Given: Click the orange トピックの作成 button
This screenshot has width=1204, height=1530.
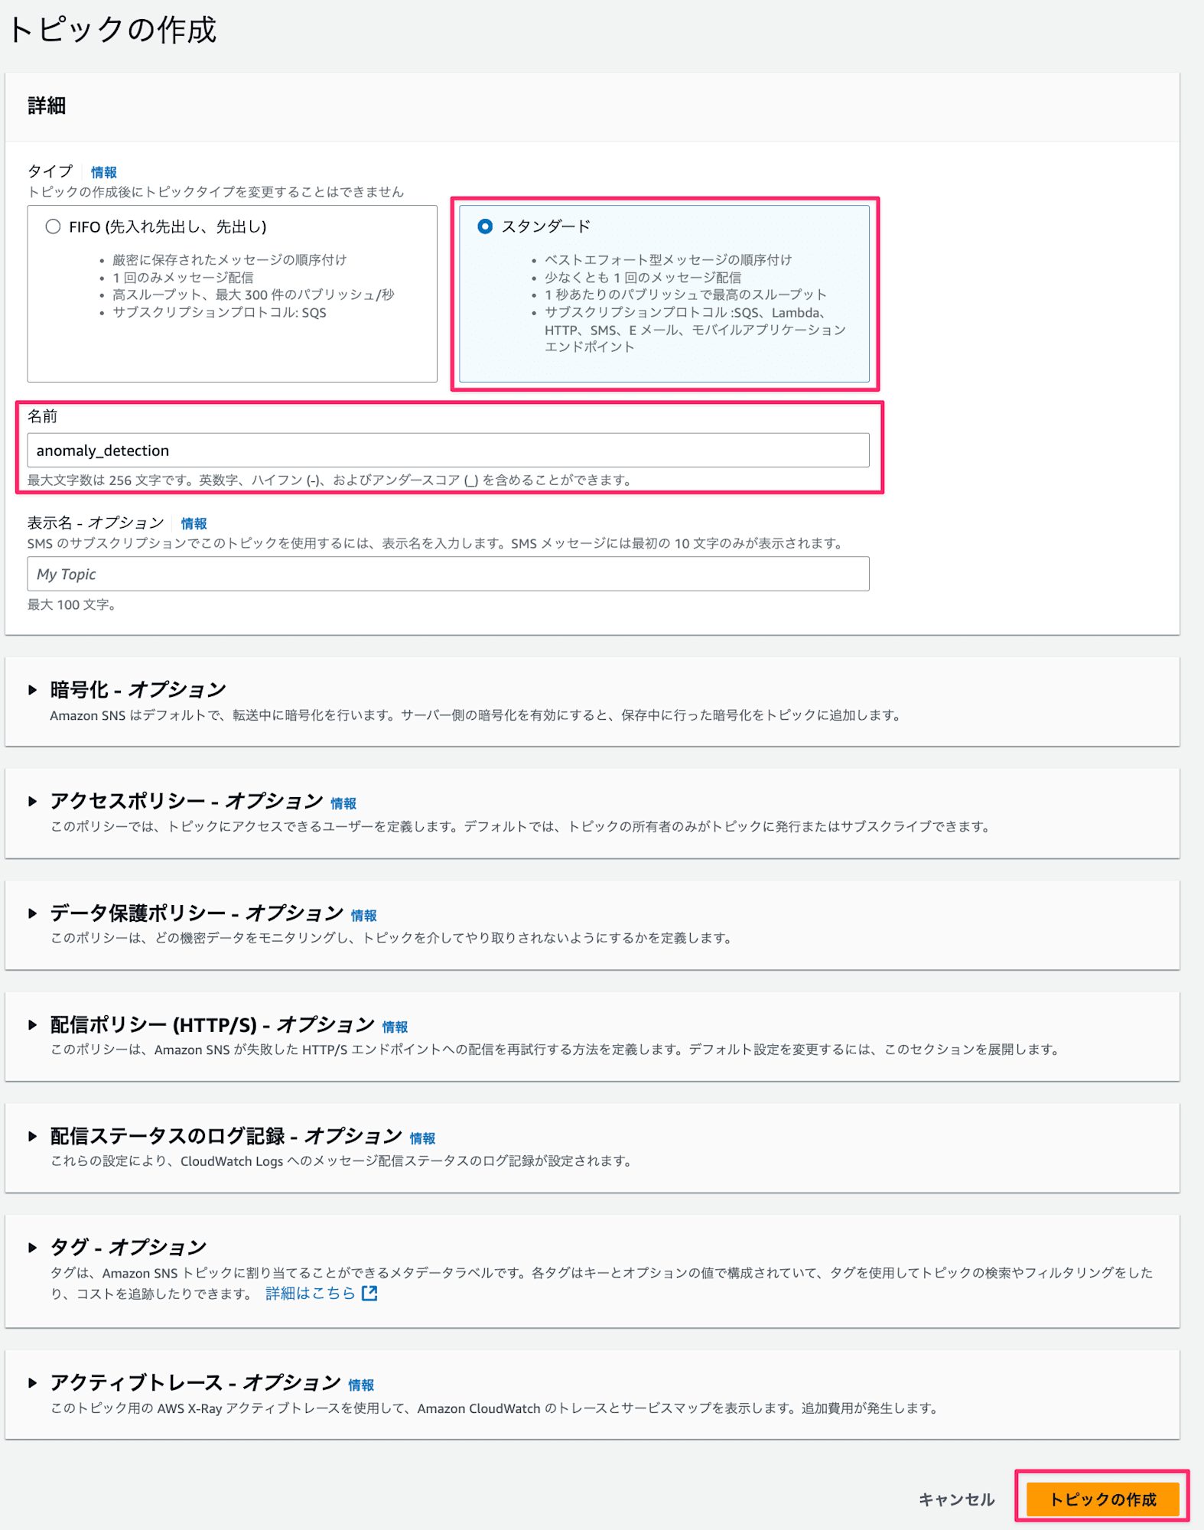Looking at the screenshot, I should point(1102,1499).
